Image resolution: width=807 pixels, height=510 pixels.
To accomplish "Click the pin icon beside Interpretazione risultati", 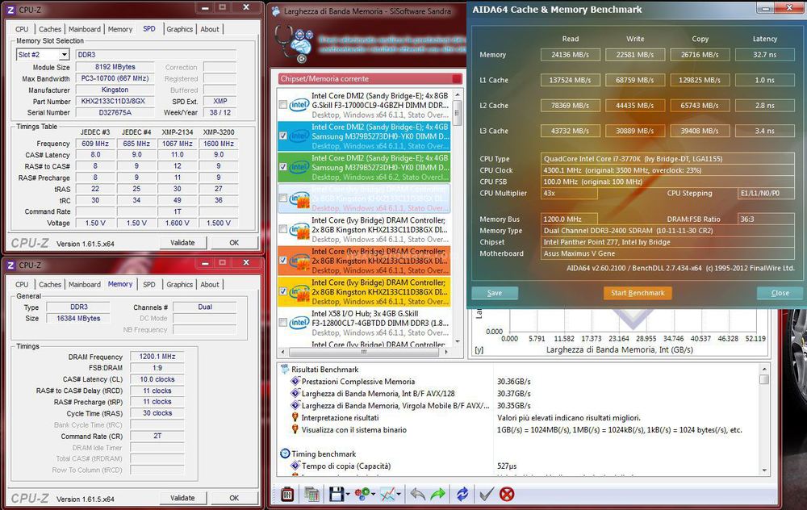I will [x=295, y=417].
